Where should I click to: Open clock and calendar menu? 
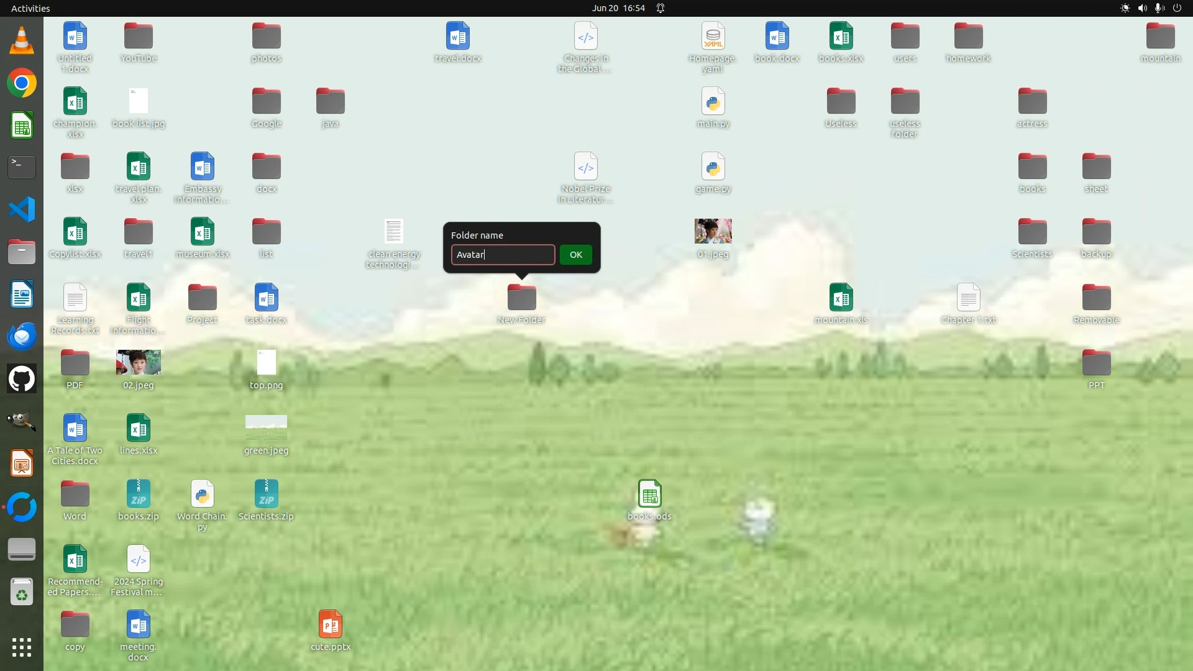[618, 8]
